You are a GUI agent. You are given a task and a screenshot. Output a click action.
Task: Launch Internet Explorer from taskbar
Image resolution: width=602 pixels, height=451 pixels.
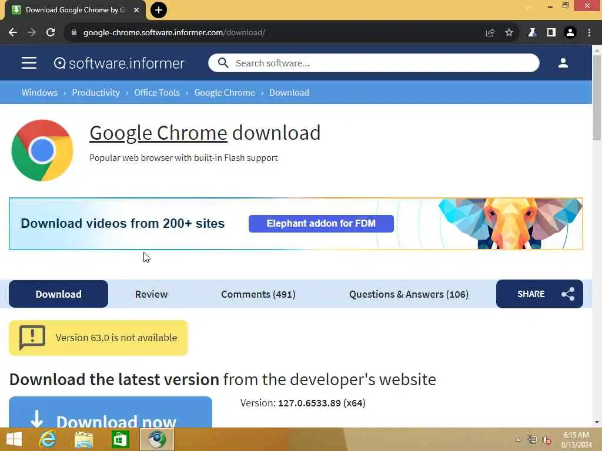(48, 439)
